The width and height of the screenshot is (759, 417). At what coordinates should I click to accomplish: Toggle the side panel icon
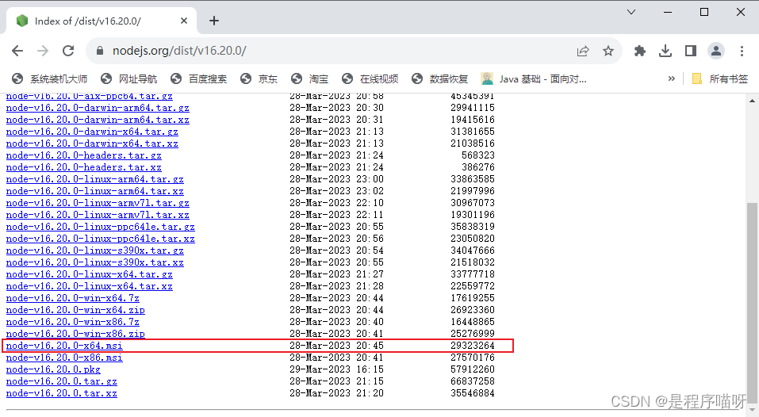[691, 51]
